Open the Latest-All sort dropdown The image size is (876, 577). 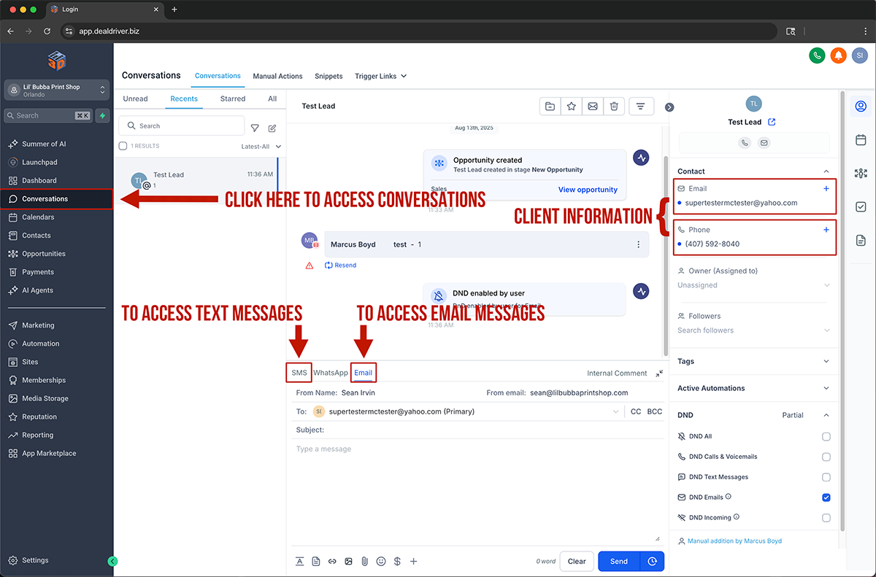pos(261,147)
